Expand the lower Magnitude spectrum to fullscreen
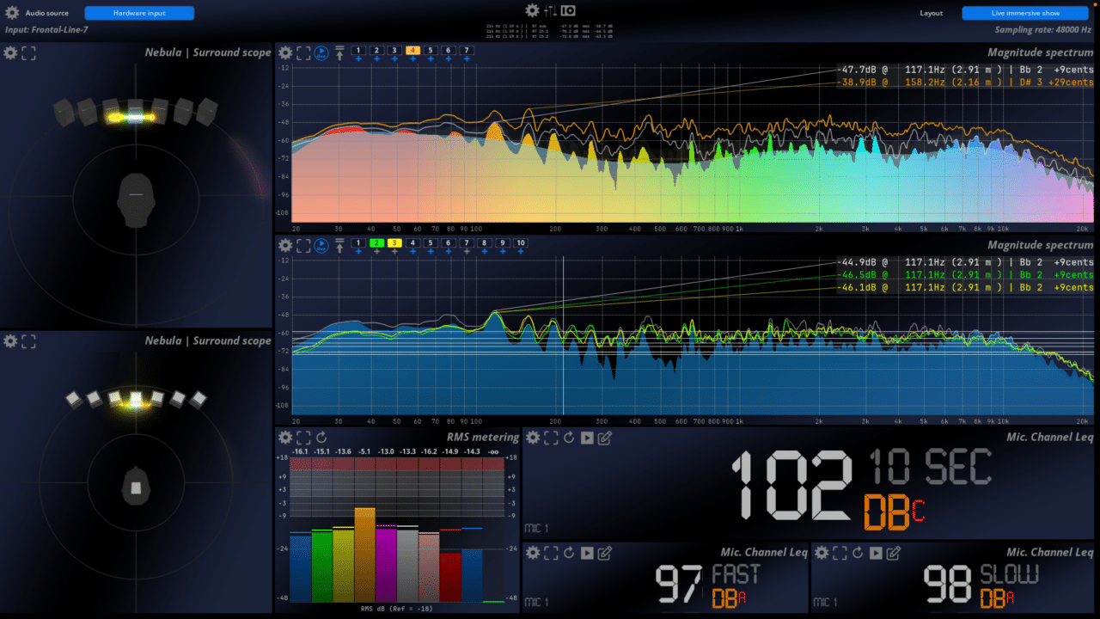The width and height of the screenshot is (1100, 619). pos(302,245)
